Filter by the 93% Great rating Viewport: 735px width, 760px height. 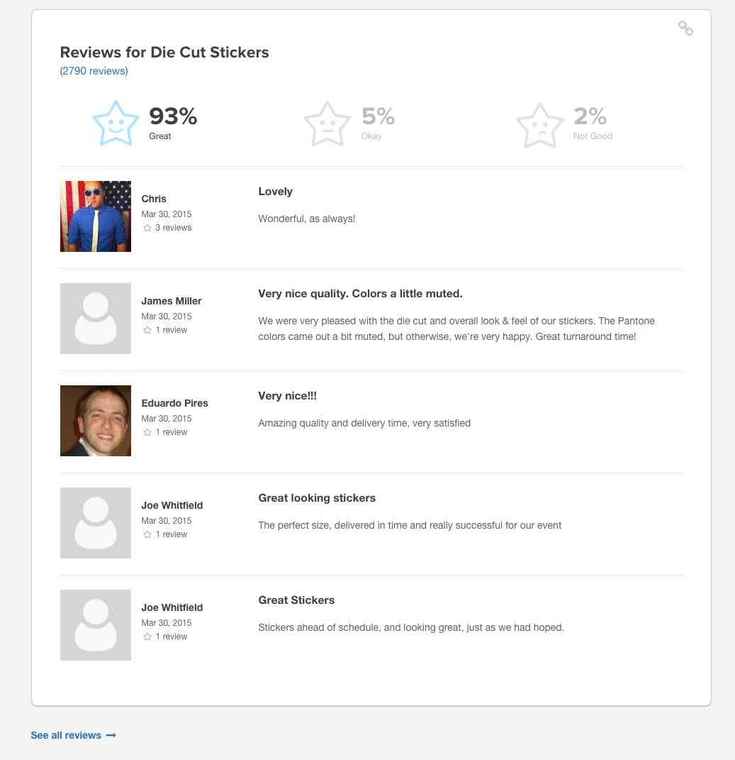coord(173,123)
